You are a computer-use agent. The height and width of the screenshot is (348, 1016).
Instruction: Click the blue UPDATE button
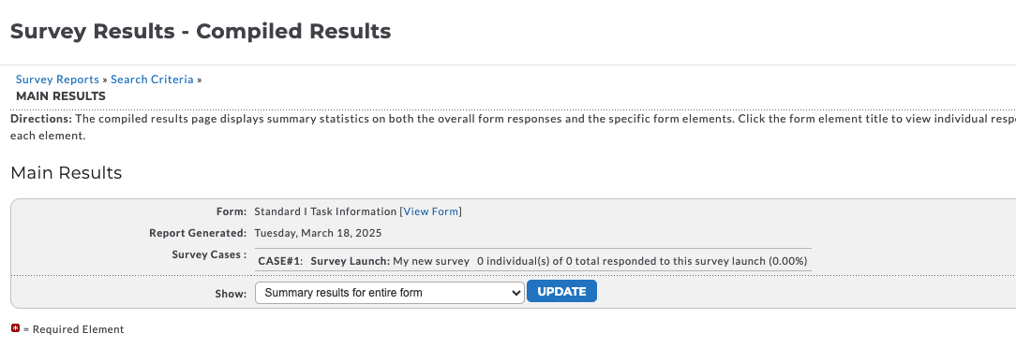click(x=561, y=291)
